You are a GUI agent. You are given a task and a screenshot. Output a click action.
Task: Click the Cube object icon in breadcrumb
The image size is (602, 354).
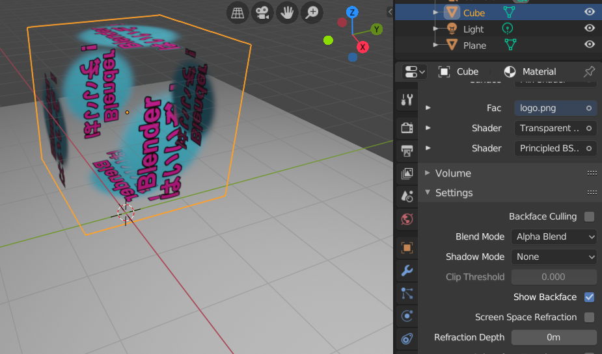444,71
